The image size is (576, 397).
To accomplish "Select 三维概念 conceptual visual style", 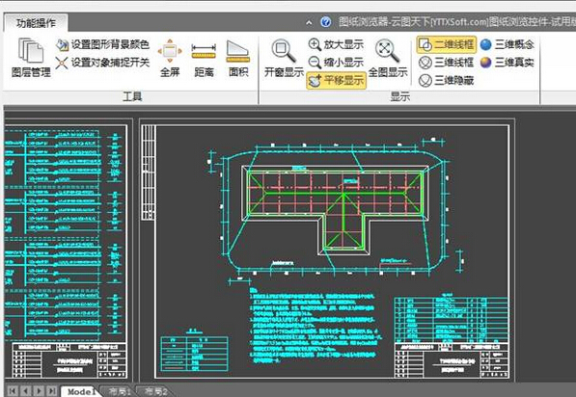I will [507, 44].
